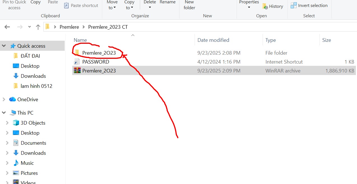Click the Invert selection button

tap(309, 6)
